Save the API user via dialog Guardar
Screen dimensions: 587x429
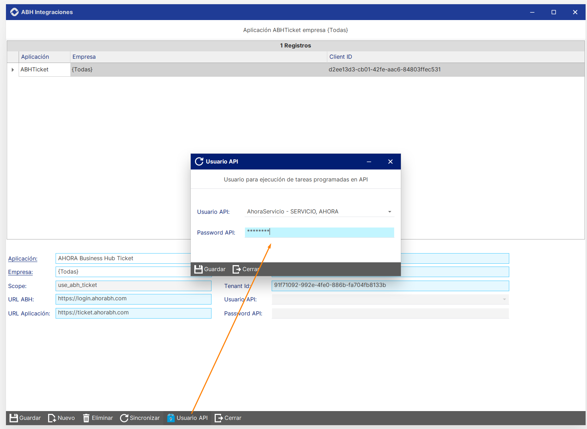[x=210, y=269]
